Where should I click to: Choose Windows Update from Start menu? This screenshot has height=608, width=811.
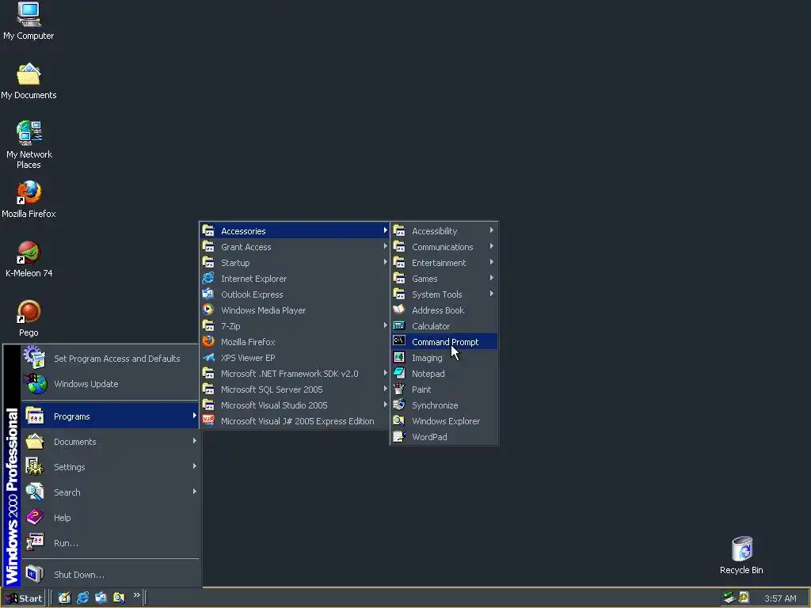coord(110,384)
